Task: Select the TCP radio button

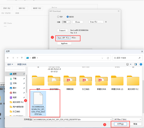Action: [x=58, y=17]
